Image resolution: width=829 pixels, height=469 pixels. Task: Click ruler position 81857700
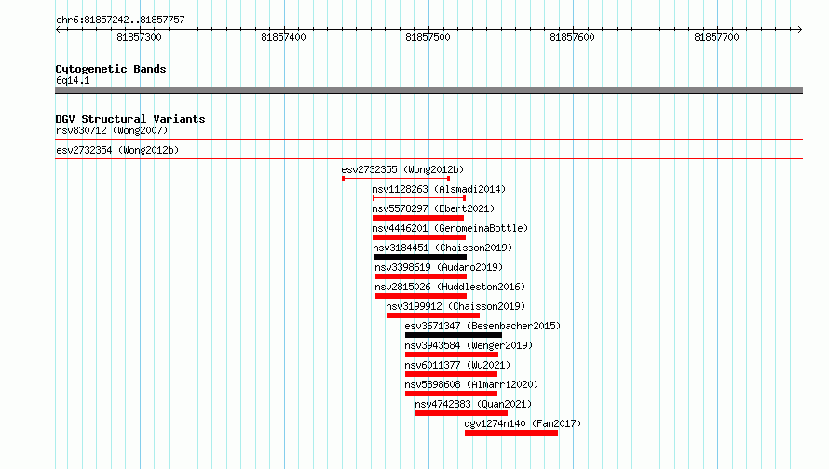[x=716, y=37]
